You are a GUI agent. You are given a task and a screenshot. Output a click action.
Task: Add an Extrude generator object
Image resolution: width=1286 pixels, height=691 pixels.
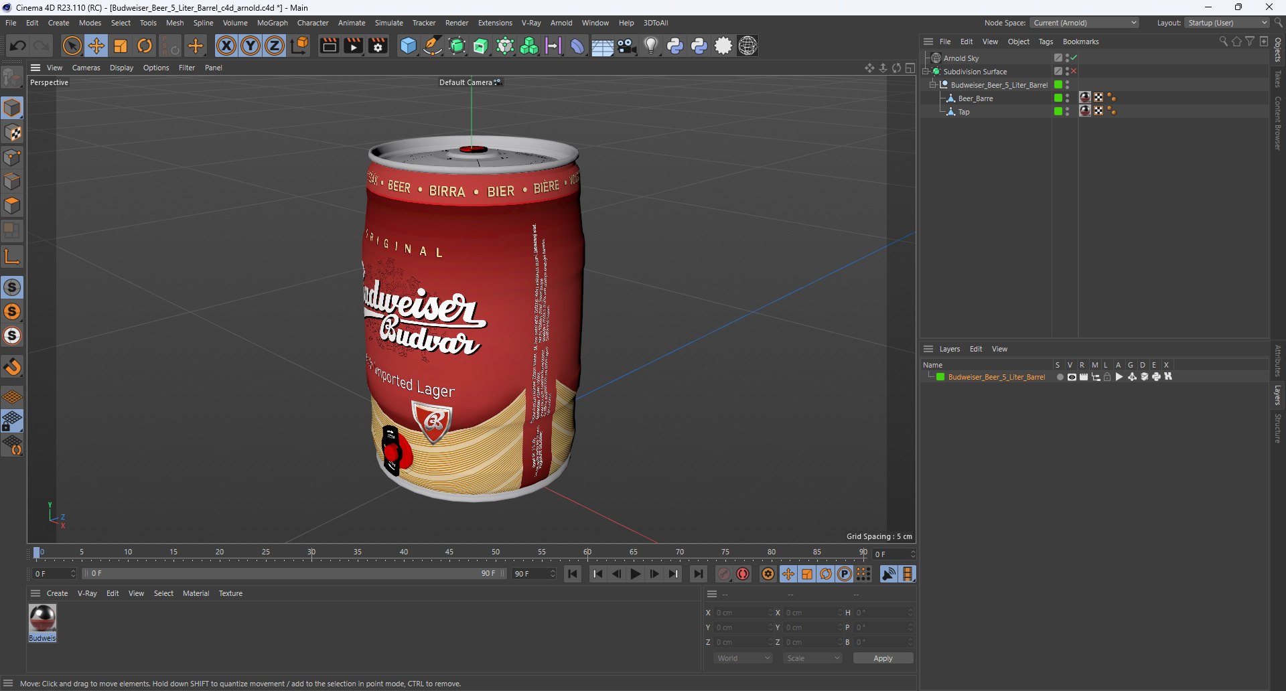[481, 46]
